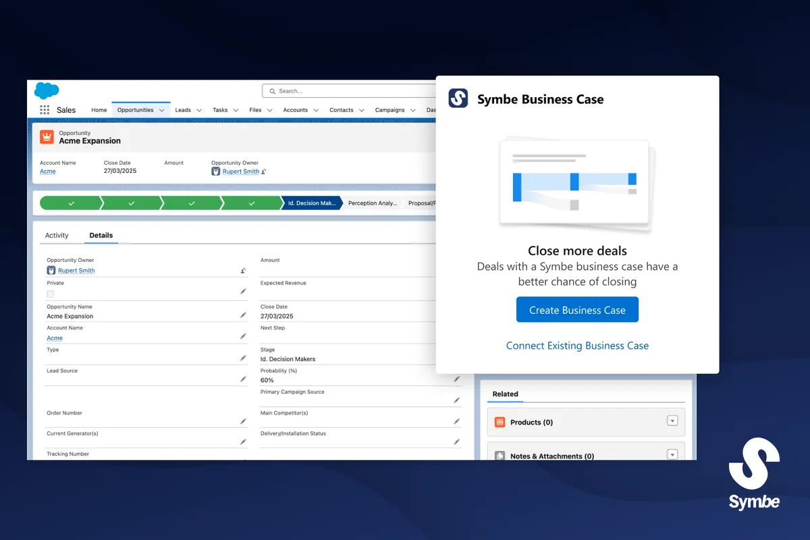
Task: Select Perception Analysis path stage
Action: click(x=372, y=203)
